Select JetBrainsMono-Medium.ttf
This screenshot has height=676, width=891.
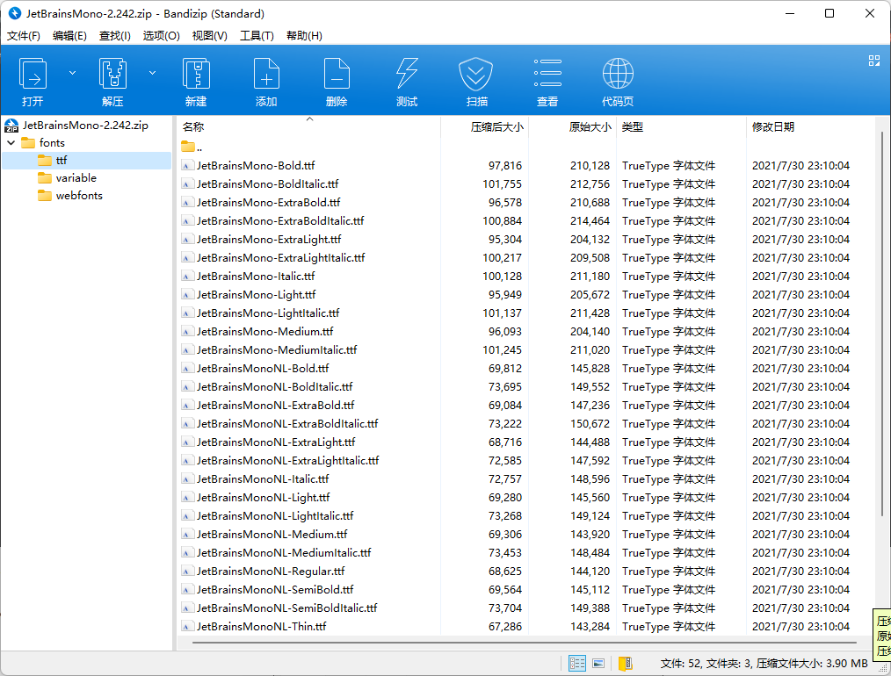pos(264,332)
